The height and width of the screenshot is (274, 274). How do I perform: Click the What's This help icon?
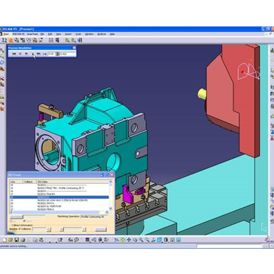click(x=60, y=240)
